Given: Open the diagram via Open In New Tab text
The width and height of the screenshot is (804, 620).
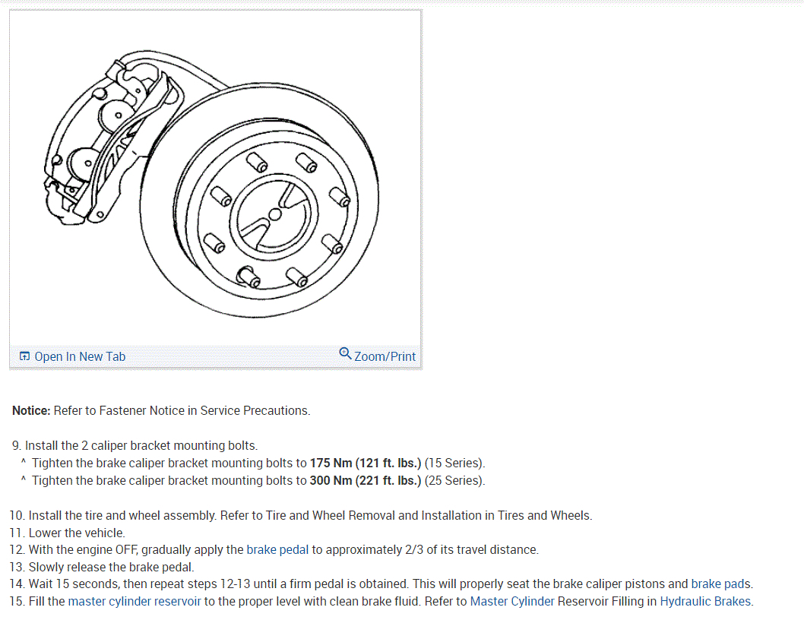Looking at the screenshot, I should tap(80, 357).
